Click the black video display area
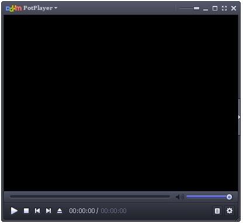Viewport: 243px width, 223px height. (x=121, y=103)
